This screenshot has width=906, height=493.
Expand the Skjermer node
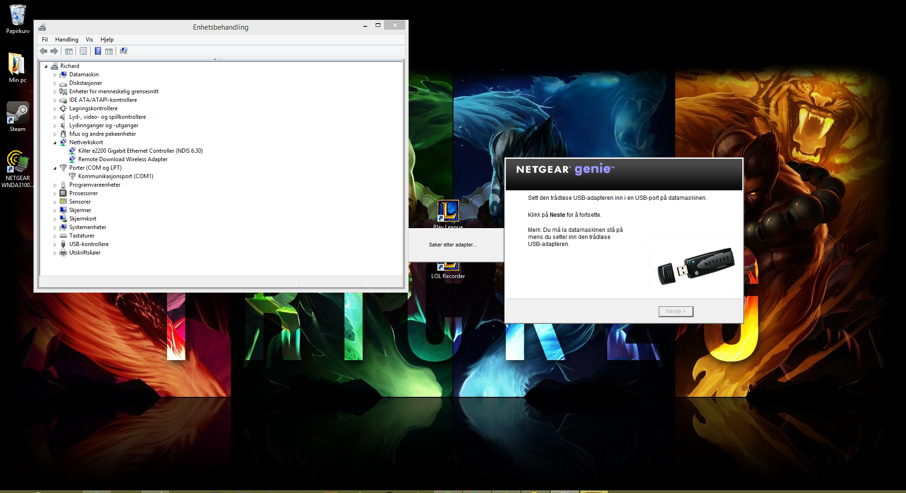click(x=55, y=211)
